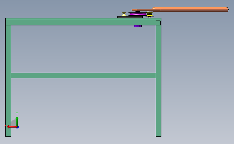The height and width of the screenshot is (144, 234).
Task: Select the long copper handle rod
Action: coord(191,9)
